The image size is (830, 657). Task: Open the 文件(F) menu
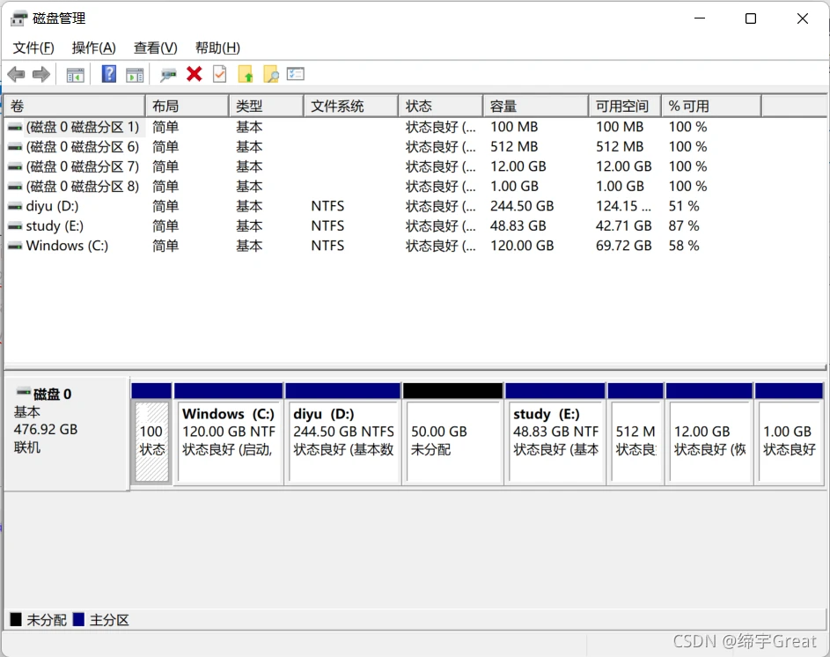33,48
